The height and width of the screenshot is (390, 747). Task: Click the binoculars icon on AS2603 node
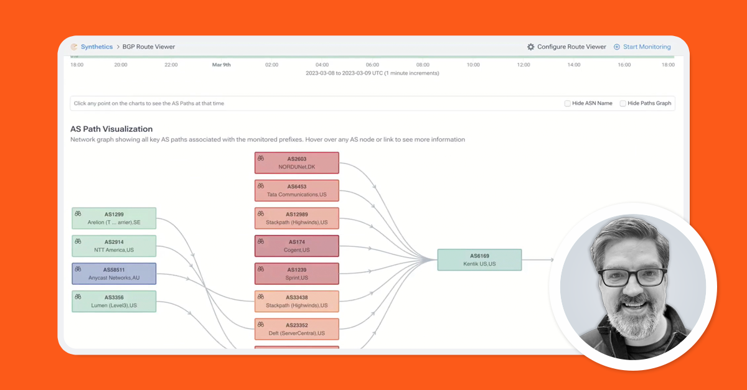[x=261, y=158]
